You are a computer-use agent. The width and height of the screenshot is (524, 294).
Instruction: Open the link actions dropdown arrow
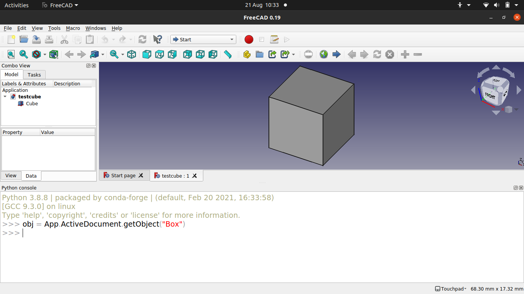click(293, 55)
